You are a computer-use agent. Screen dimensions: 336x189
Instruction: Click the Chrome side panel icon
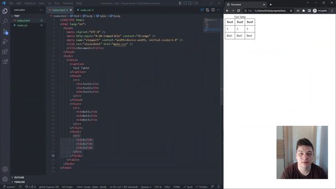pyautogui.click(x=309, y=10)
